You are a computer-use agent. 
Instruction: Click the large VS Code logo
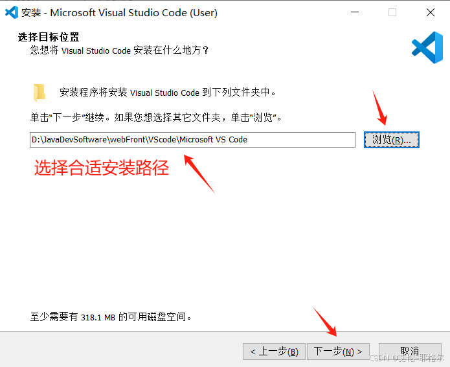[427, 47]
